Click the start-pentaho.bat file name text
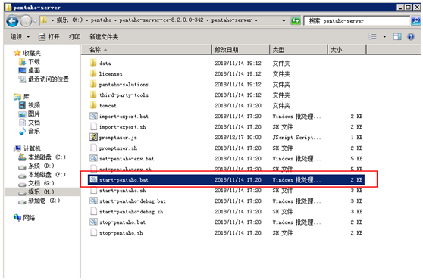Screen dimensions: 423x280 coord(124,180)
